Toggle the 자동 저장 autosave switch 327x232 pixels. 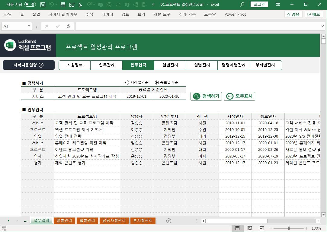click(x=30, y=5)
